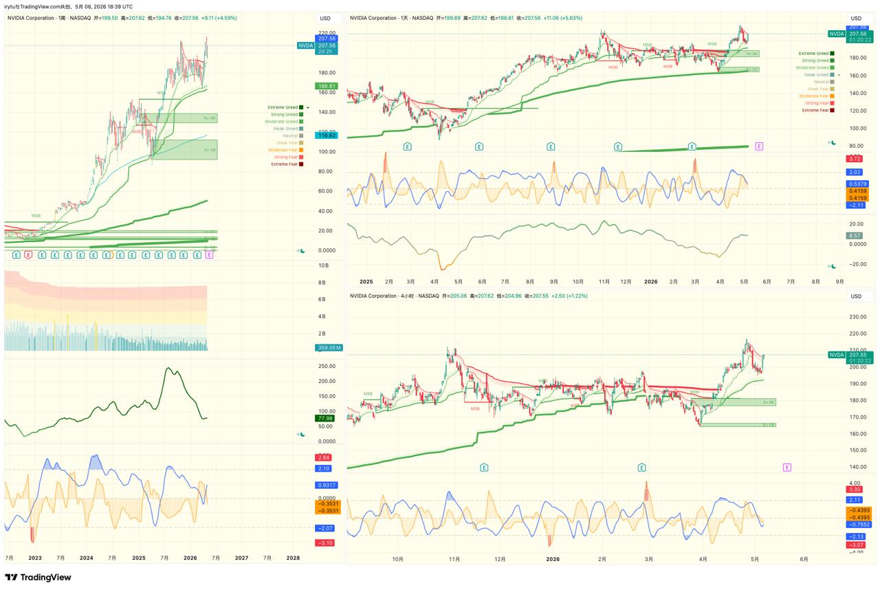Click the blue -0.7552 label on 4-hour chart
This screenshot has height=590, width=880.
(858, 524)
